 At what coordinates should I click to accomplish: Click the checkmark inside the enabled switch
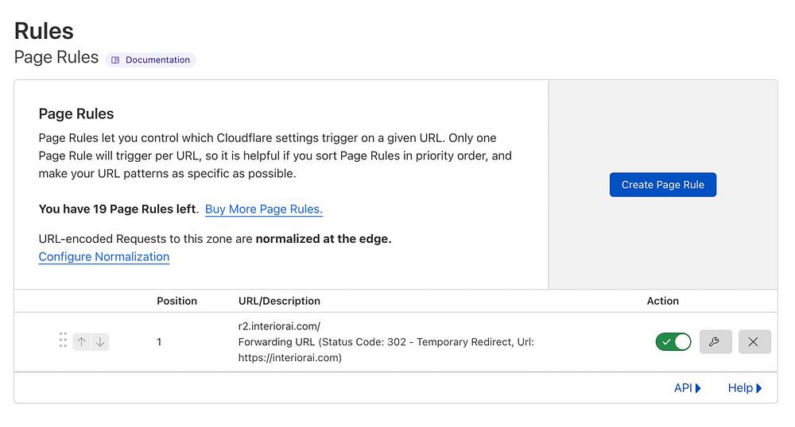(x=666, y=342)
